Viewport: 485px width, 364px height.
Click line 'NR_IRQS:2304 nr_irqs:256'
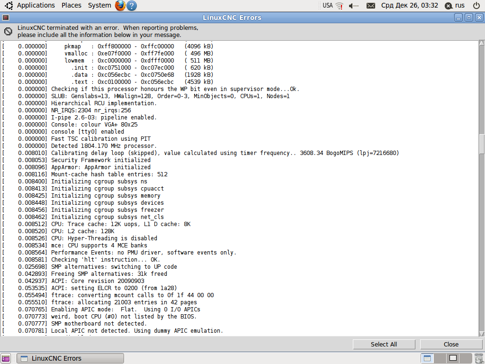coord(91,110)
